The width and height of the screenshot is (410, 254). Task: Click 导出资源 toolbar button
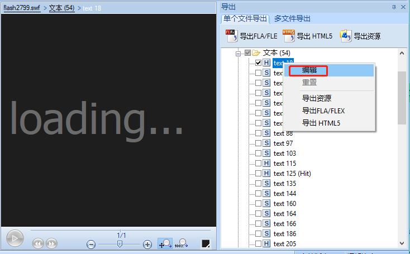point(360,36)
